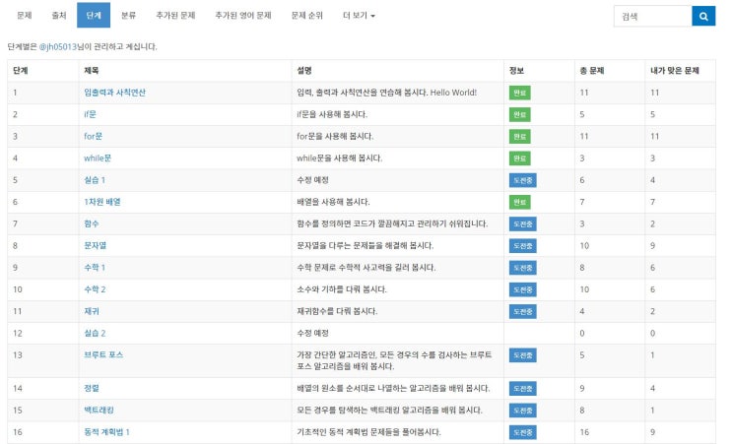This screenshot has height=444, width=732.
Task: Select description '기초적인 동적 계획법 문제들을 풀어봅시다.'
Action: tap(368, 432)
